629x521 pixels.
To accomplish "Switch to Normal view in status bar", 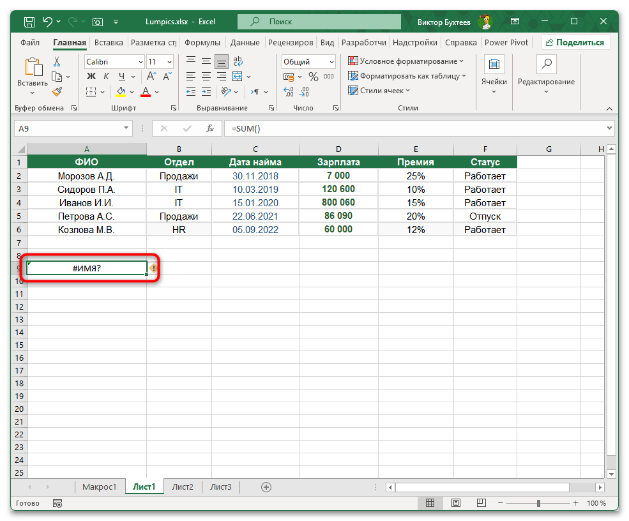I will pos(430,503).
